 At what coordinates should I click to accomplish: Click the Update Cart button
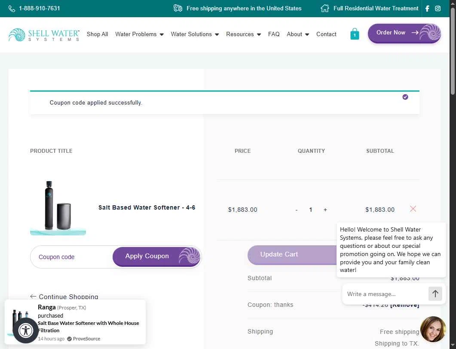pos(292,255)
